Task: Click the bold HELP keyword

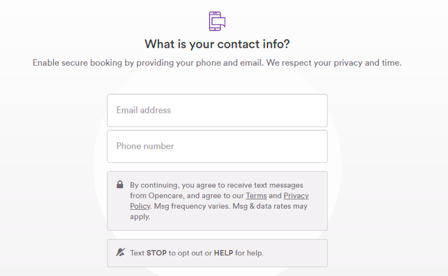Action: [x=223, y=253]
